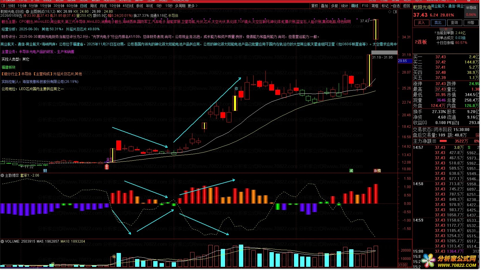481x270 pixels.
Task: Click the 14:57 tick trade row
Action: click(446, 147)
